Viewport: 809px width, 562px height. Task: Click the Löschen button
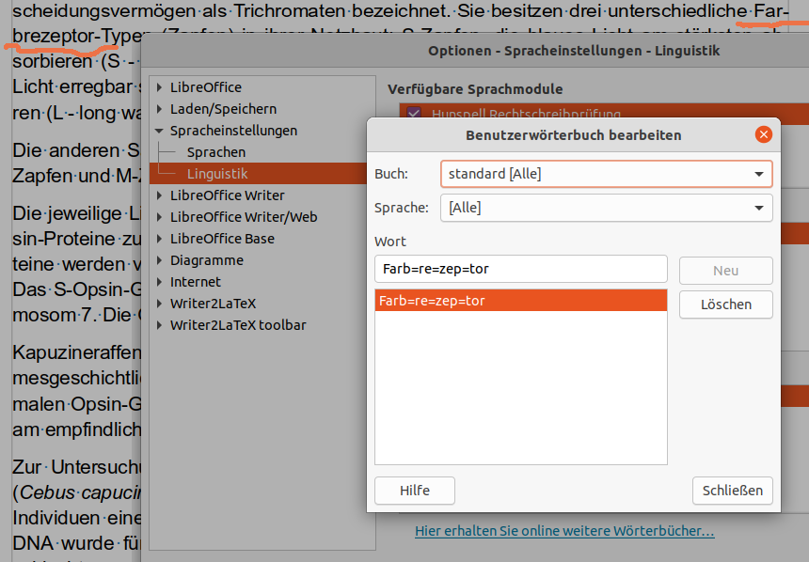[725, 304]
